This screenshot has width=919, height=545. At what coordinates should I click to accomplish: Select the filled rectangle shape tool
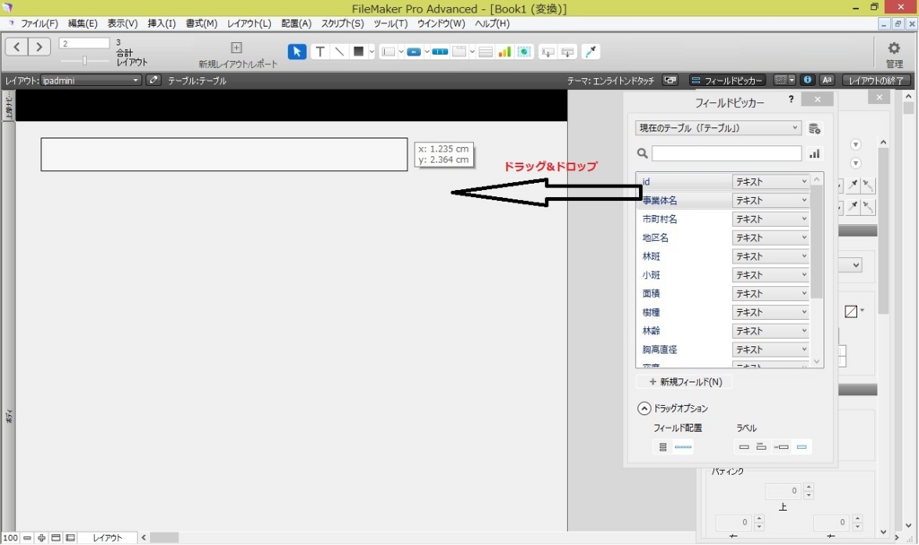(358, 51)
